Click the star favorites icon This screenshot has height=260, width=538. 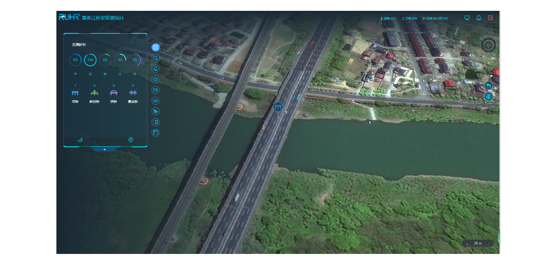pos(155,79)
